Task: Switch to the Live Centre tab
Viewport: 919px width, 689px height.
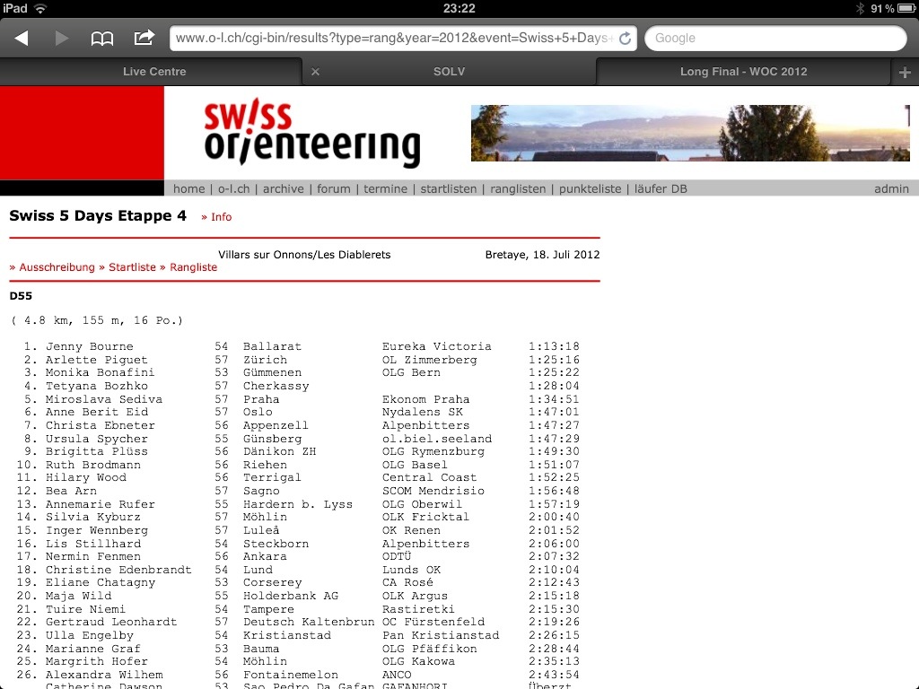Action: coord(154,72)
